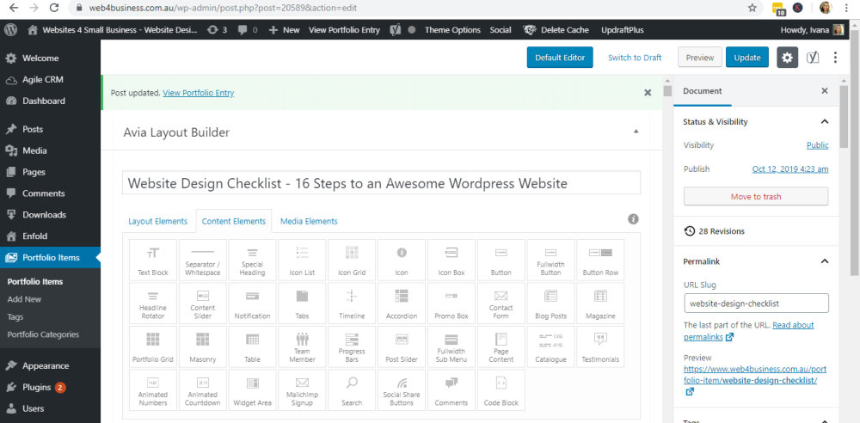The width and height of the screenshot is (860, 423).
Task: Add a Special Heading element
Action: pos(252,260)
